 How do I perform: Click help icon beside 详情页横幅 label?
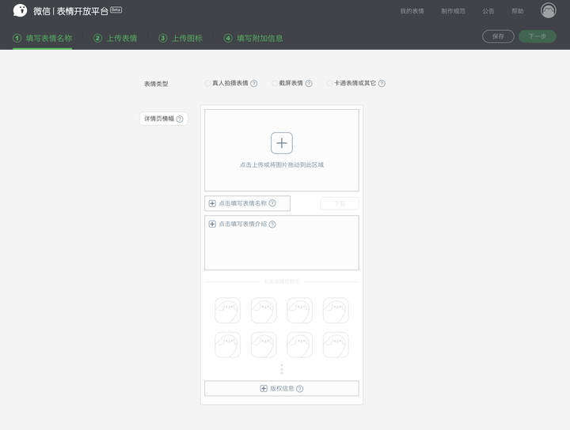click(x=180, y=119)
